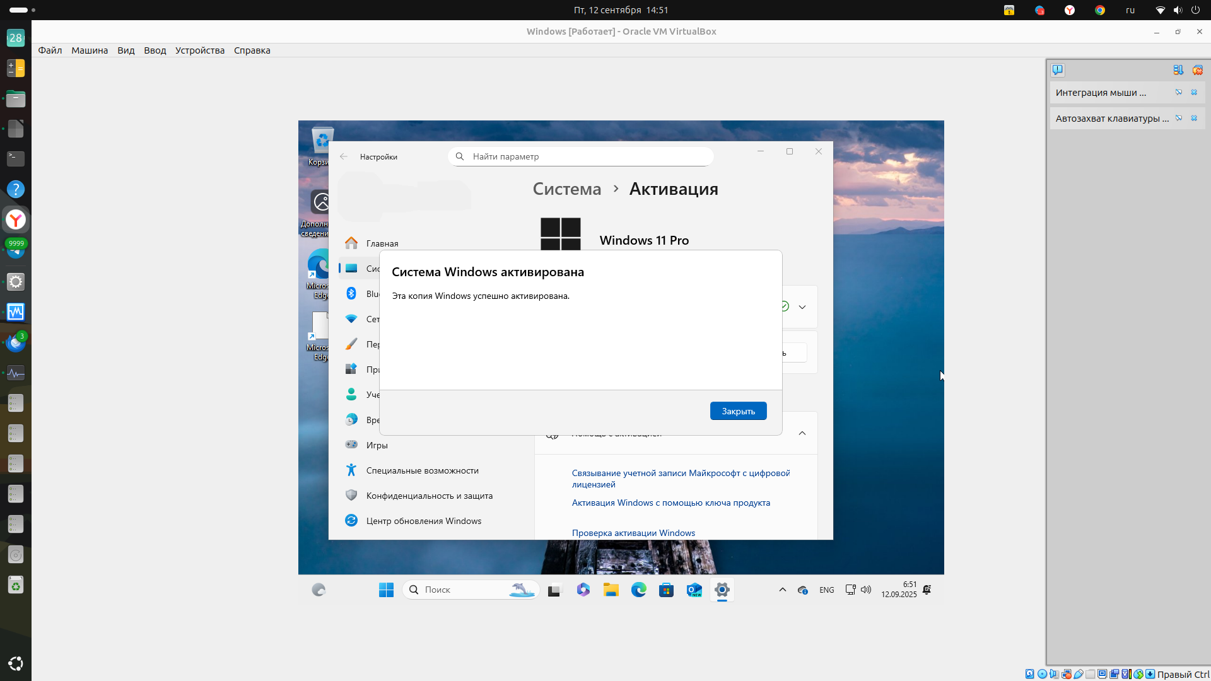Toggle the VirtualBox notification center speech-bubble button
This screenshot has height=681, width=1211.
click(1058, 70)
